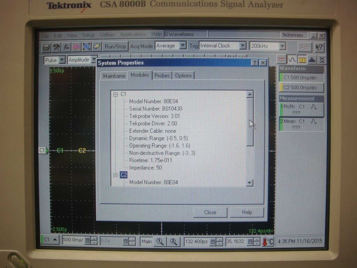Viewport: 357px width, 268px height.
Task: Click the magnifier 2 view icon
Action: pyautogui.click(x=174, y=241)
